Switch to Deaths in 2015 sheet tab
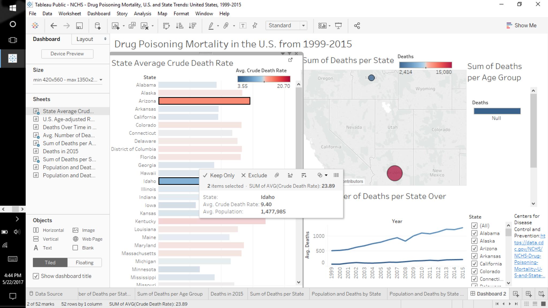 coord(227,294)
